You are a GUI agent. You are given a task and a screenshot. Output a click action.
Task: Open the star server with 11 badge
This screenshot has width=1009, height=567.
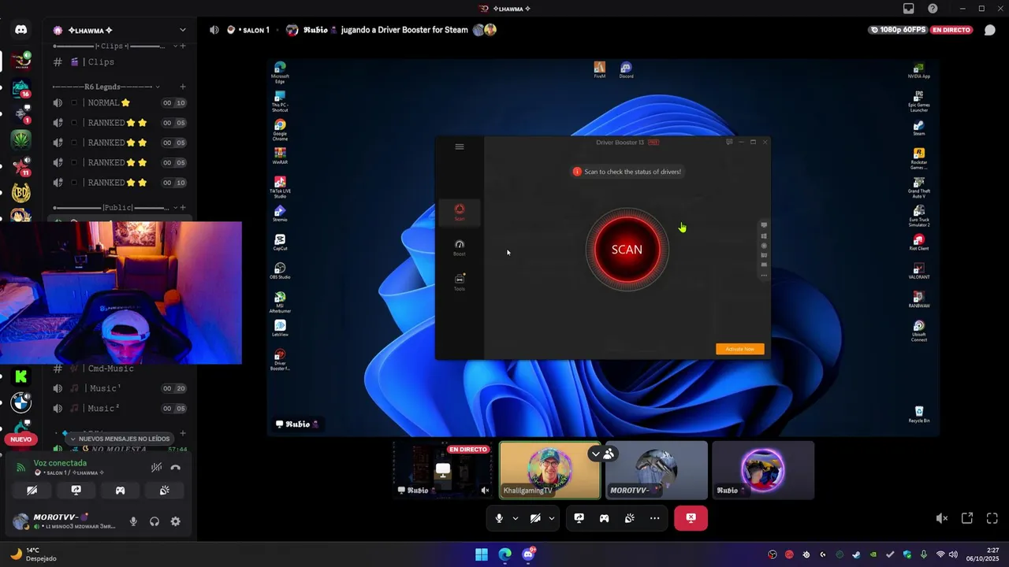tap(20, 166)
